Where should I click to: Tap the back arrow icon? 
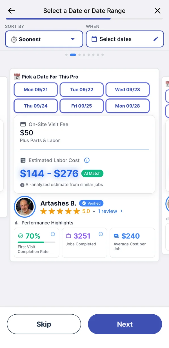[11, 11]
